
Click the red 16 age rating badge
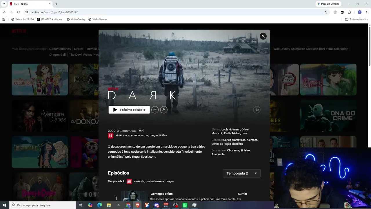tap(110, 136)
